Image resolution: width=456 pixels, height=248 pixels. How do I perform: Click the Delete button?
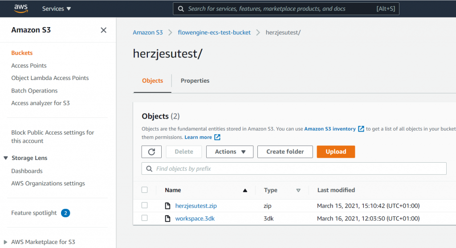point(184,152)
